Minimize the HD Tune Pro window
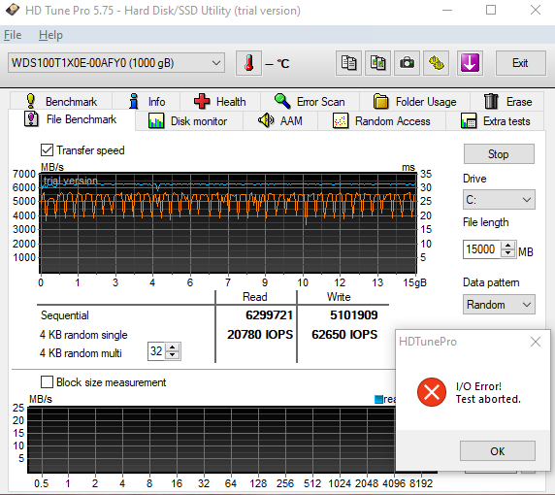 click(447, 11)
